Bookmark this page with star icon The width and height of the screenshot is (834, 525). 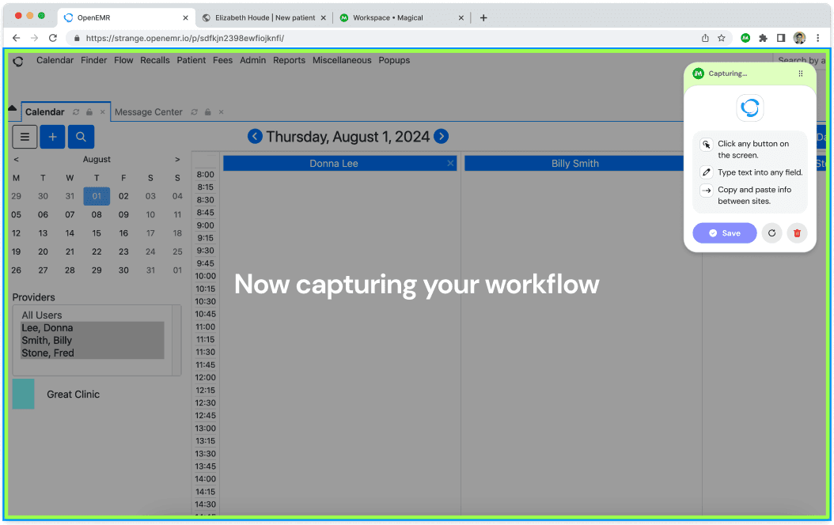721,38
